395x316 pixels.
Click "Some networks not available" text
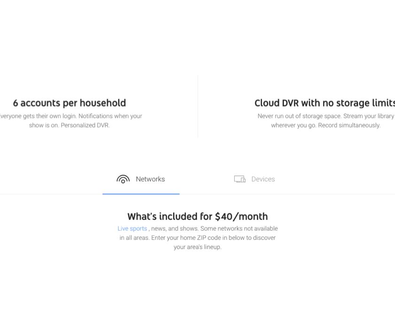(x=239, y=229)
